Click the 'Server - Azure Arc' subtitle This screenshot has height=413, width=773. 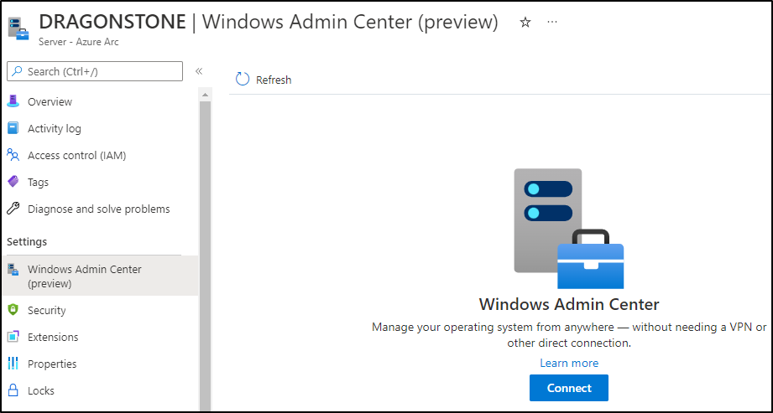(78, 42)
